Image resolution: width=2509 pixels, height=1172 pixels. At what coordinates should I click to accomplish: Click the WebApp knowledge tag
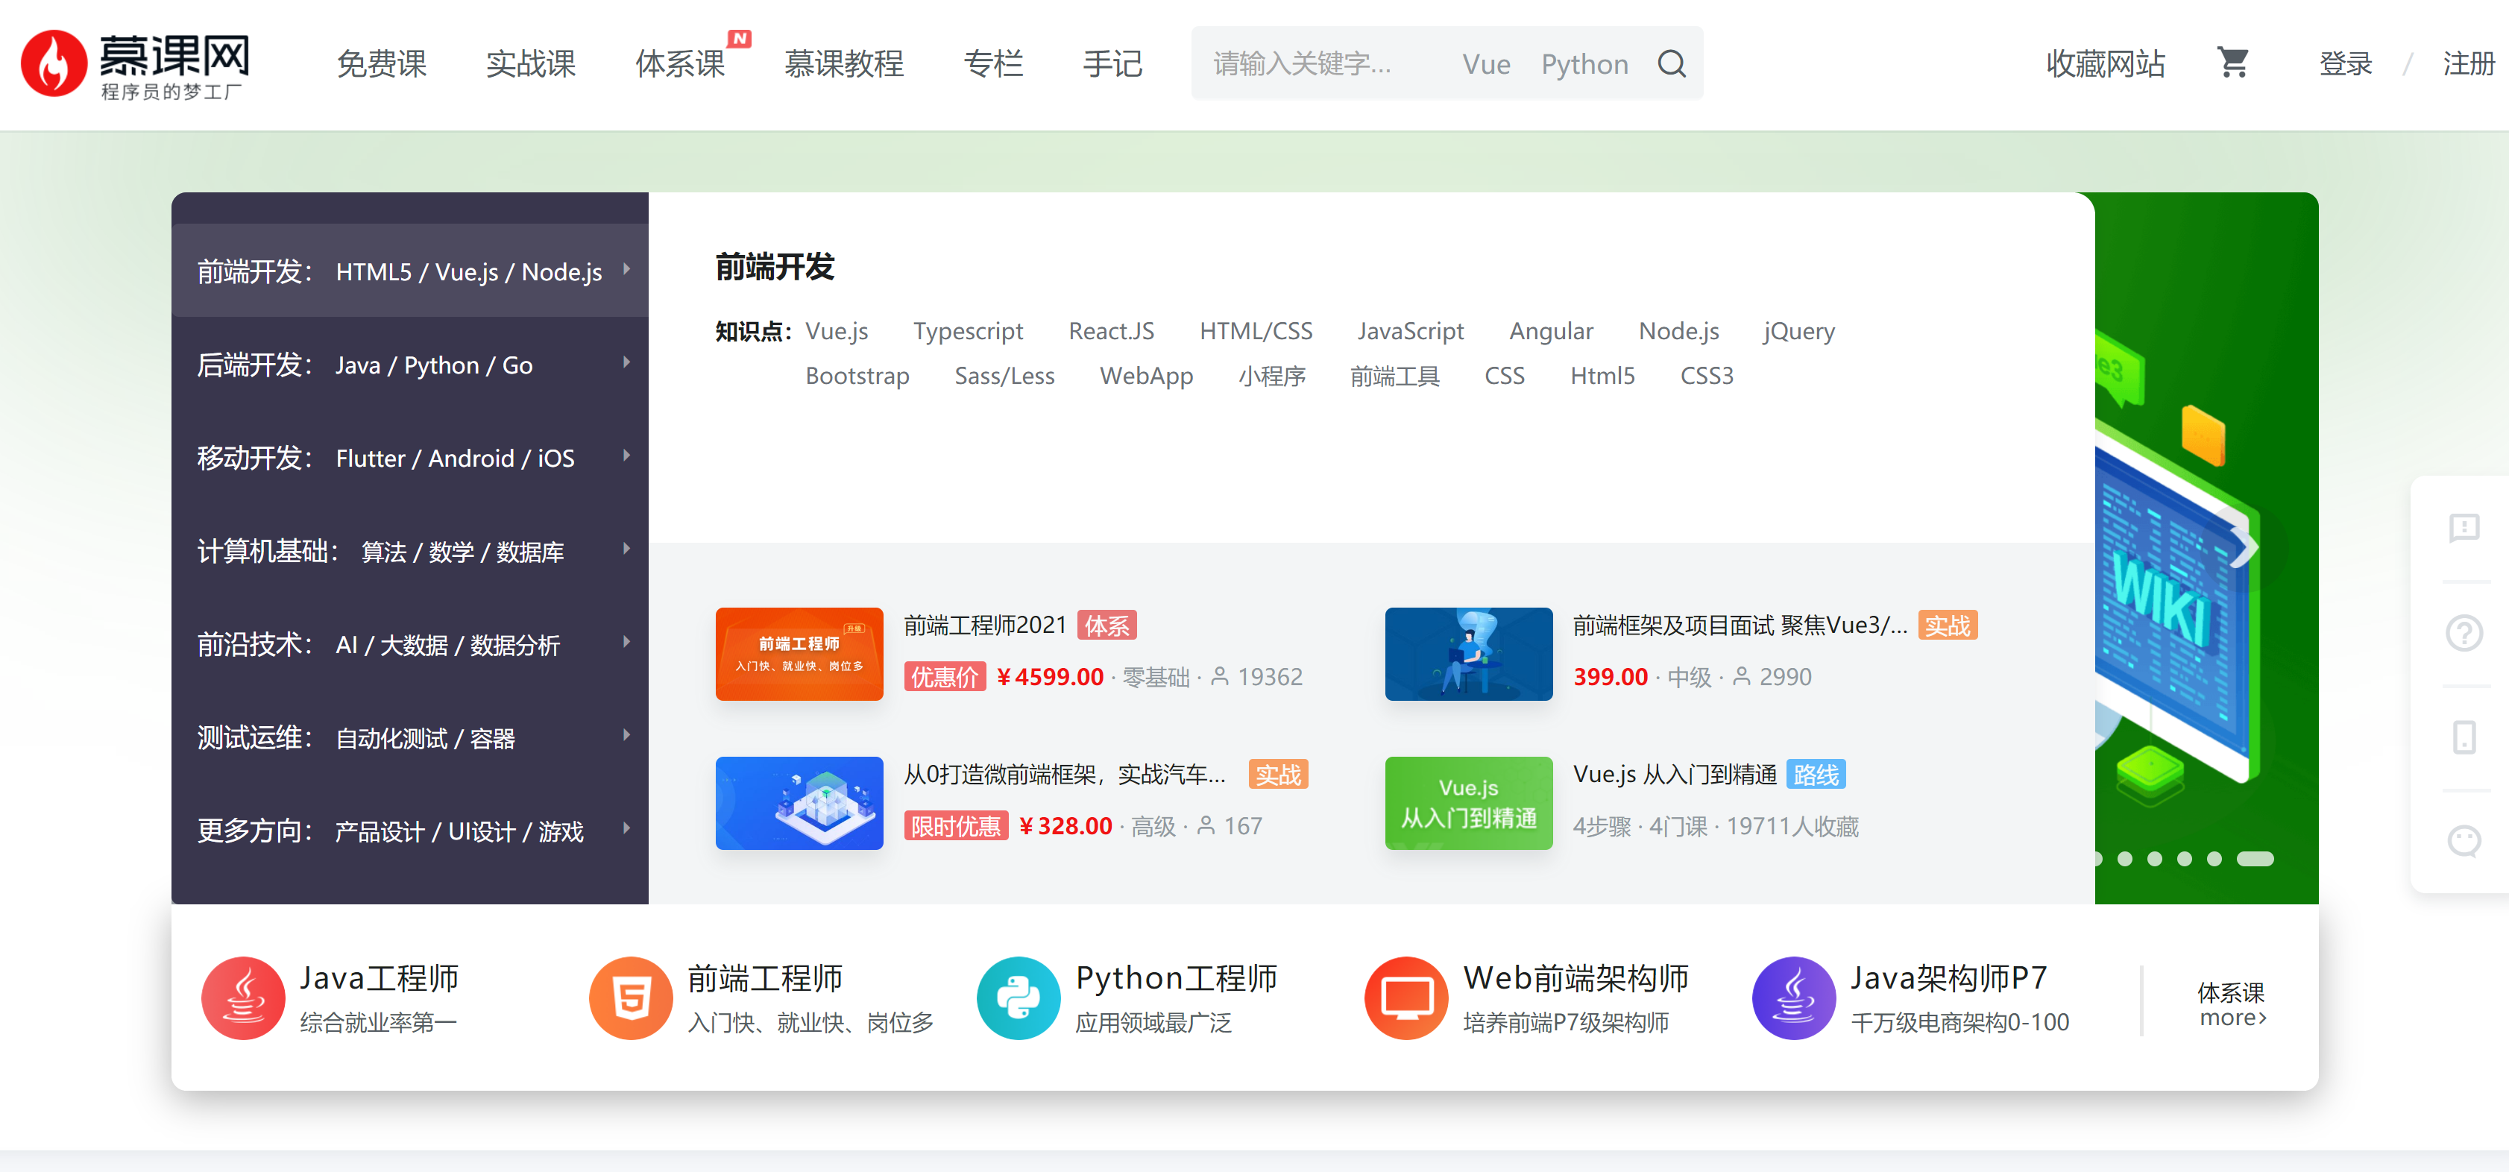tap(1145, 376)
